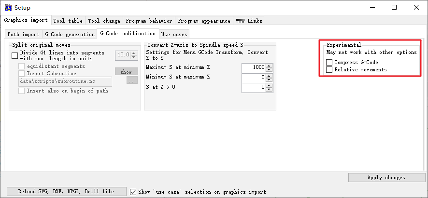Increase S at Z > 0 value
Viewport: 428px width, 198px height.
(x=270, y=85)
